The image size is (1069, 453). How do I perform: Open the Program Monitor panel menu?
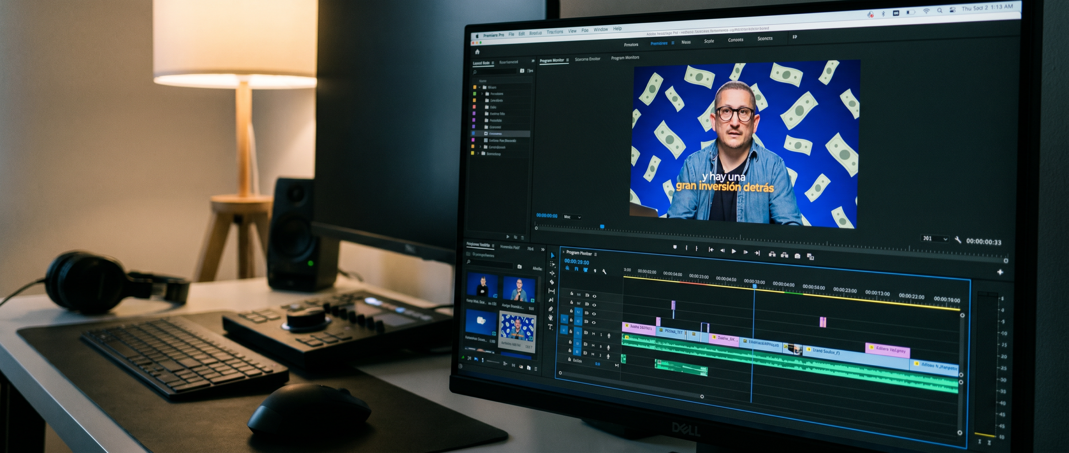click(x=567, y=60)
